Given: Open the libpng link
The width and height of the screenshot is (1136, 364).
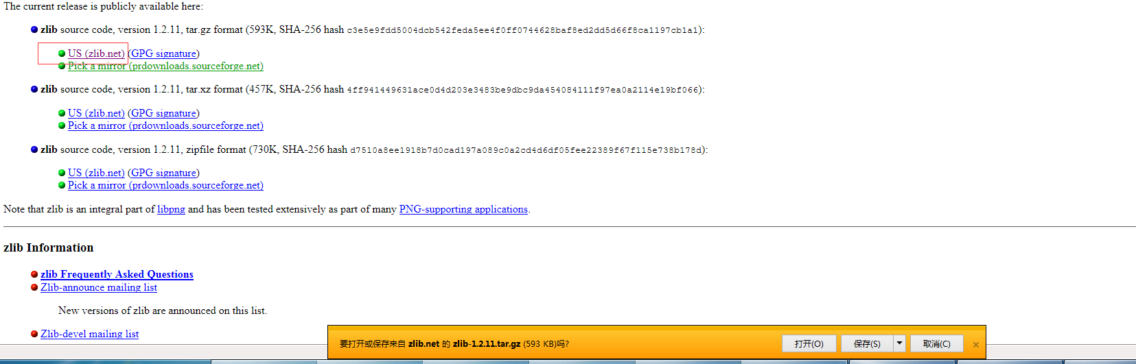Looking at the screenshot, I should (x=171, y=209).
